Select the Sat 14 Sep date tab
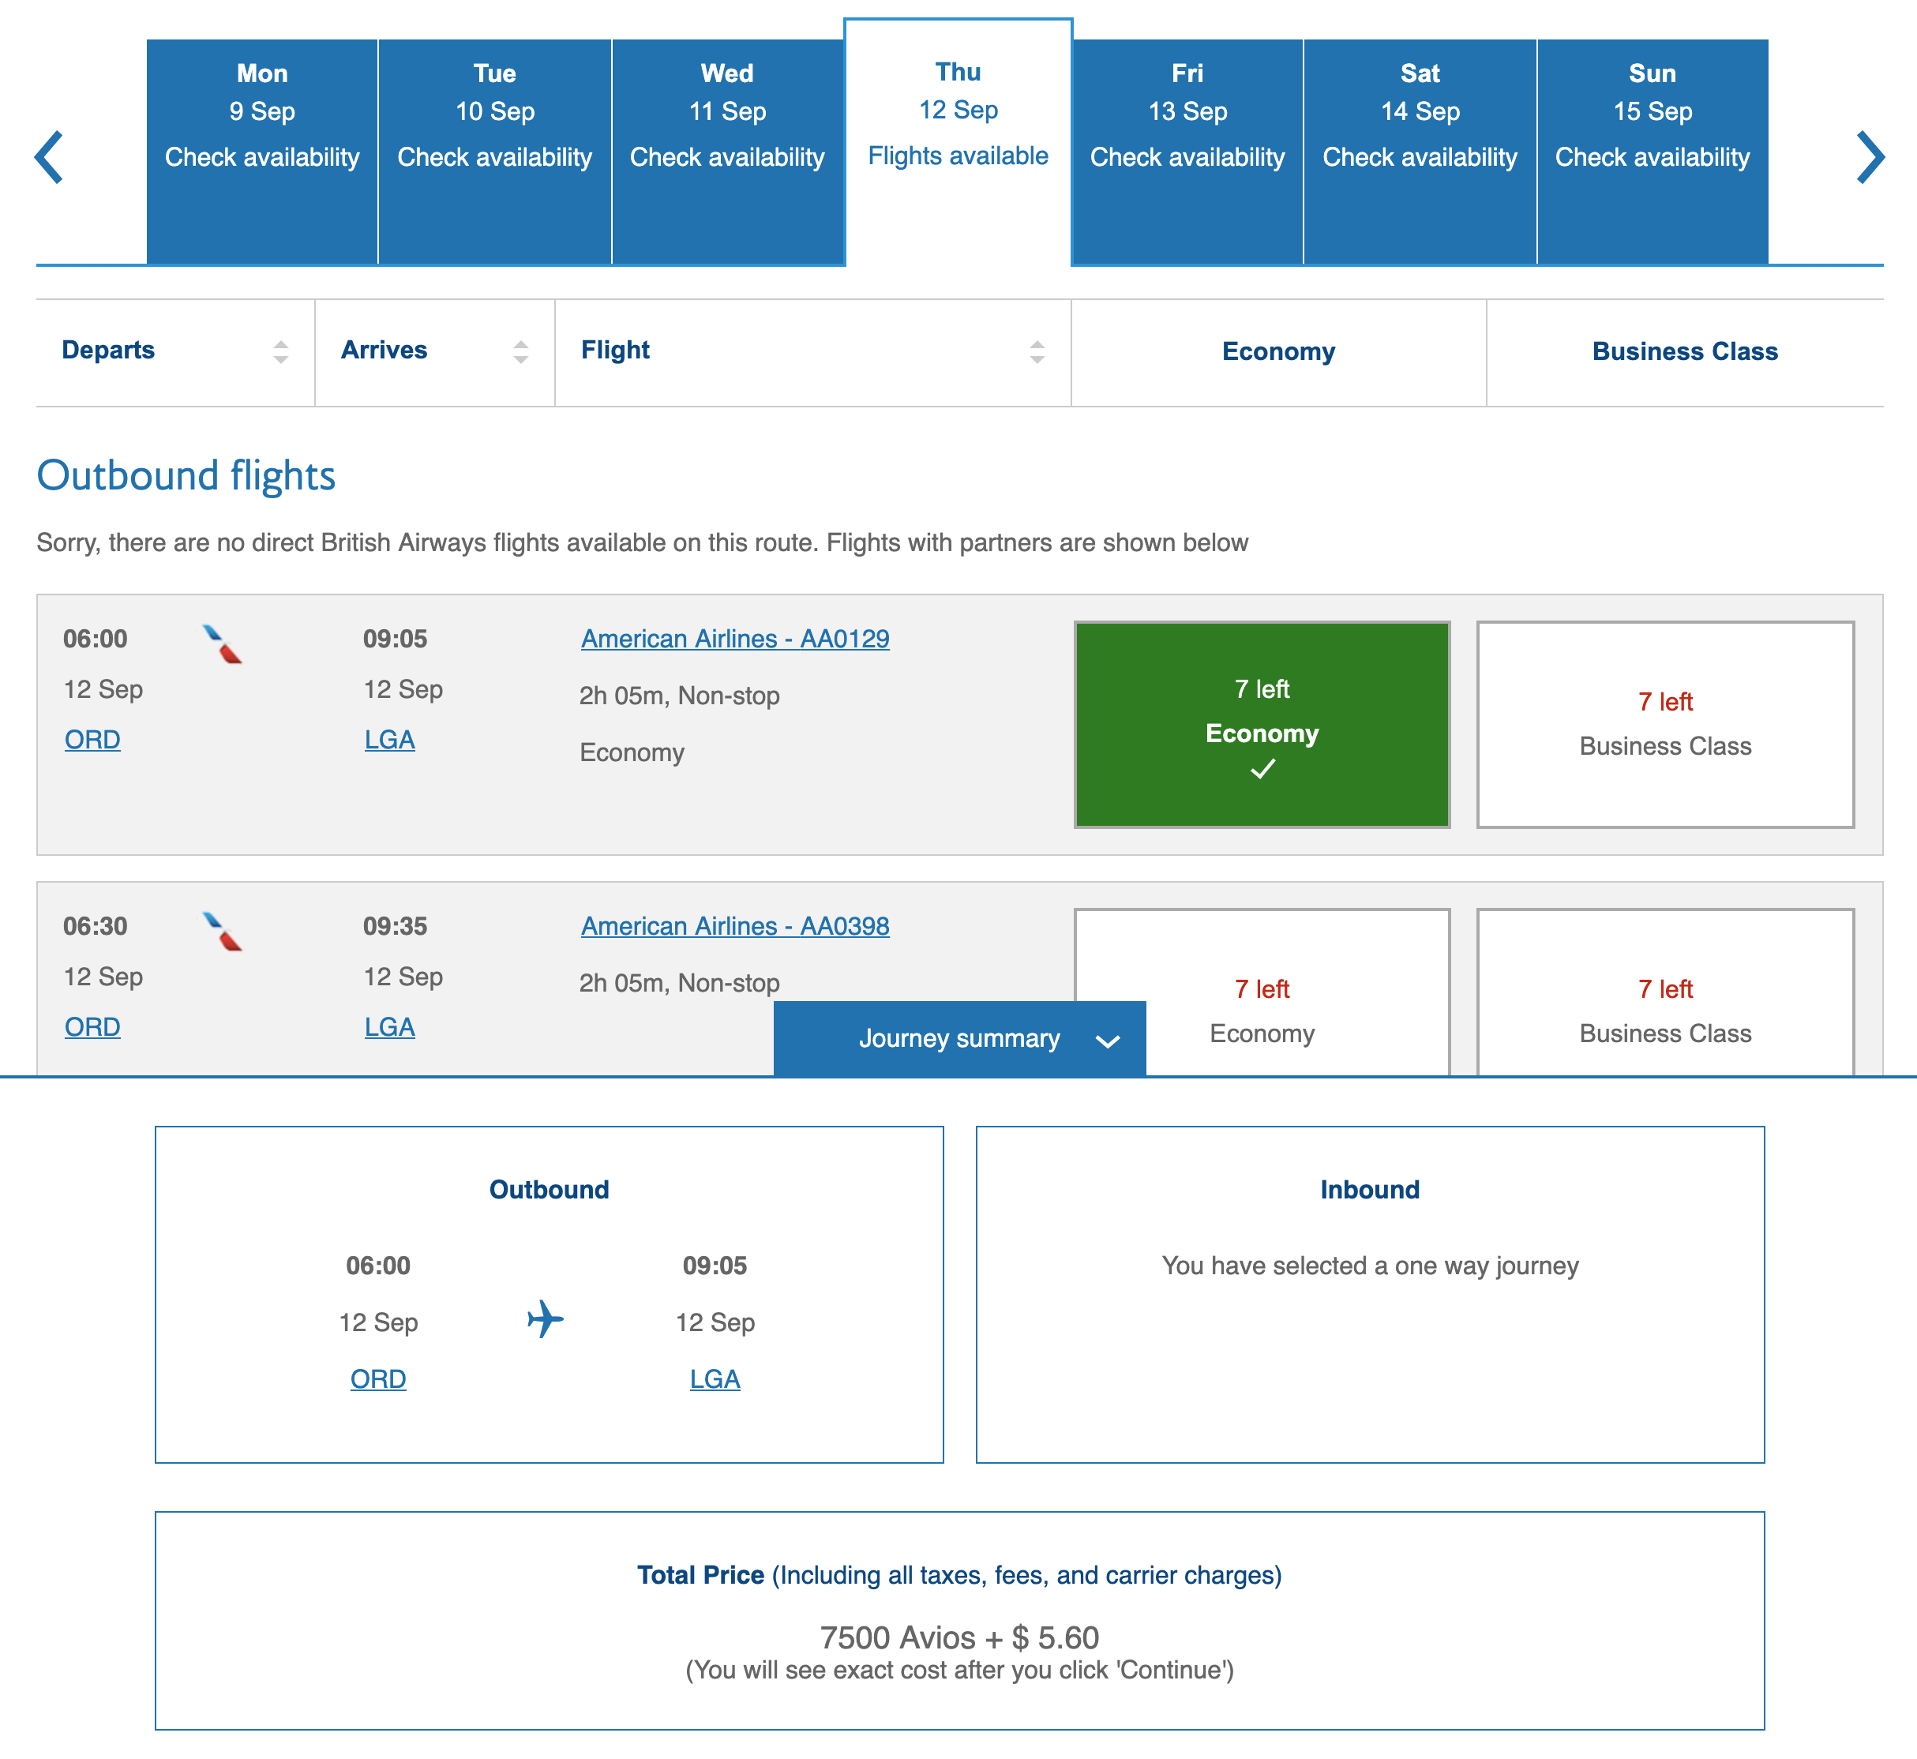The image size is (1917, 1759). tap(1420, 152)
